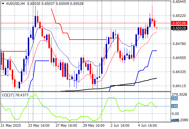This screenshot has height=129, width=189.
Task: Click the CCI 200 level marker
Action: coord(174,99)
